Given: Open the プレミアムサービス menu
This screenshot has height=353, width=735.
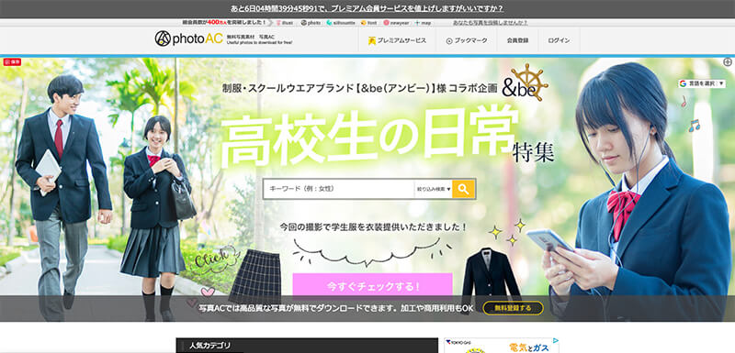Looking at the screenshot, I should tap(398, 40).
